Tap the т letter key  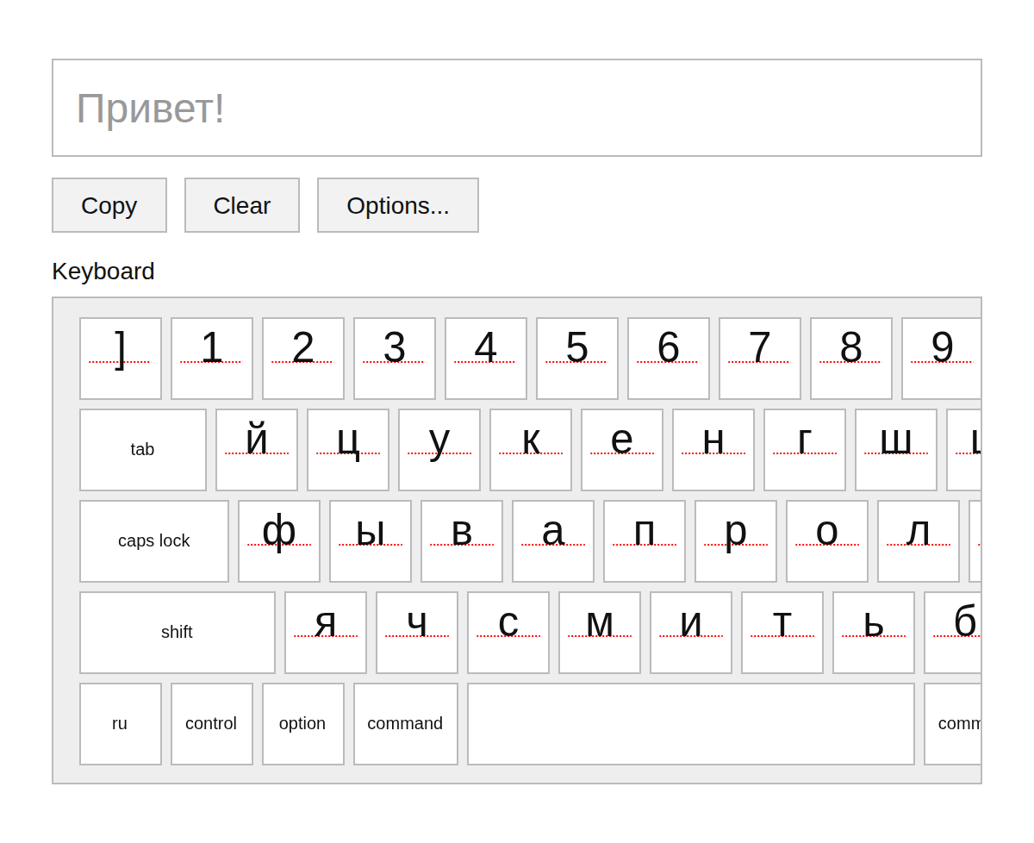click(782, 633)
